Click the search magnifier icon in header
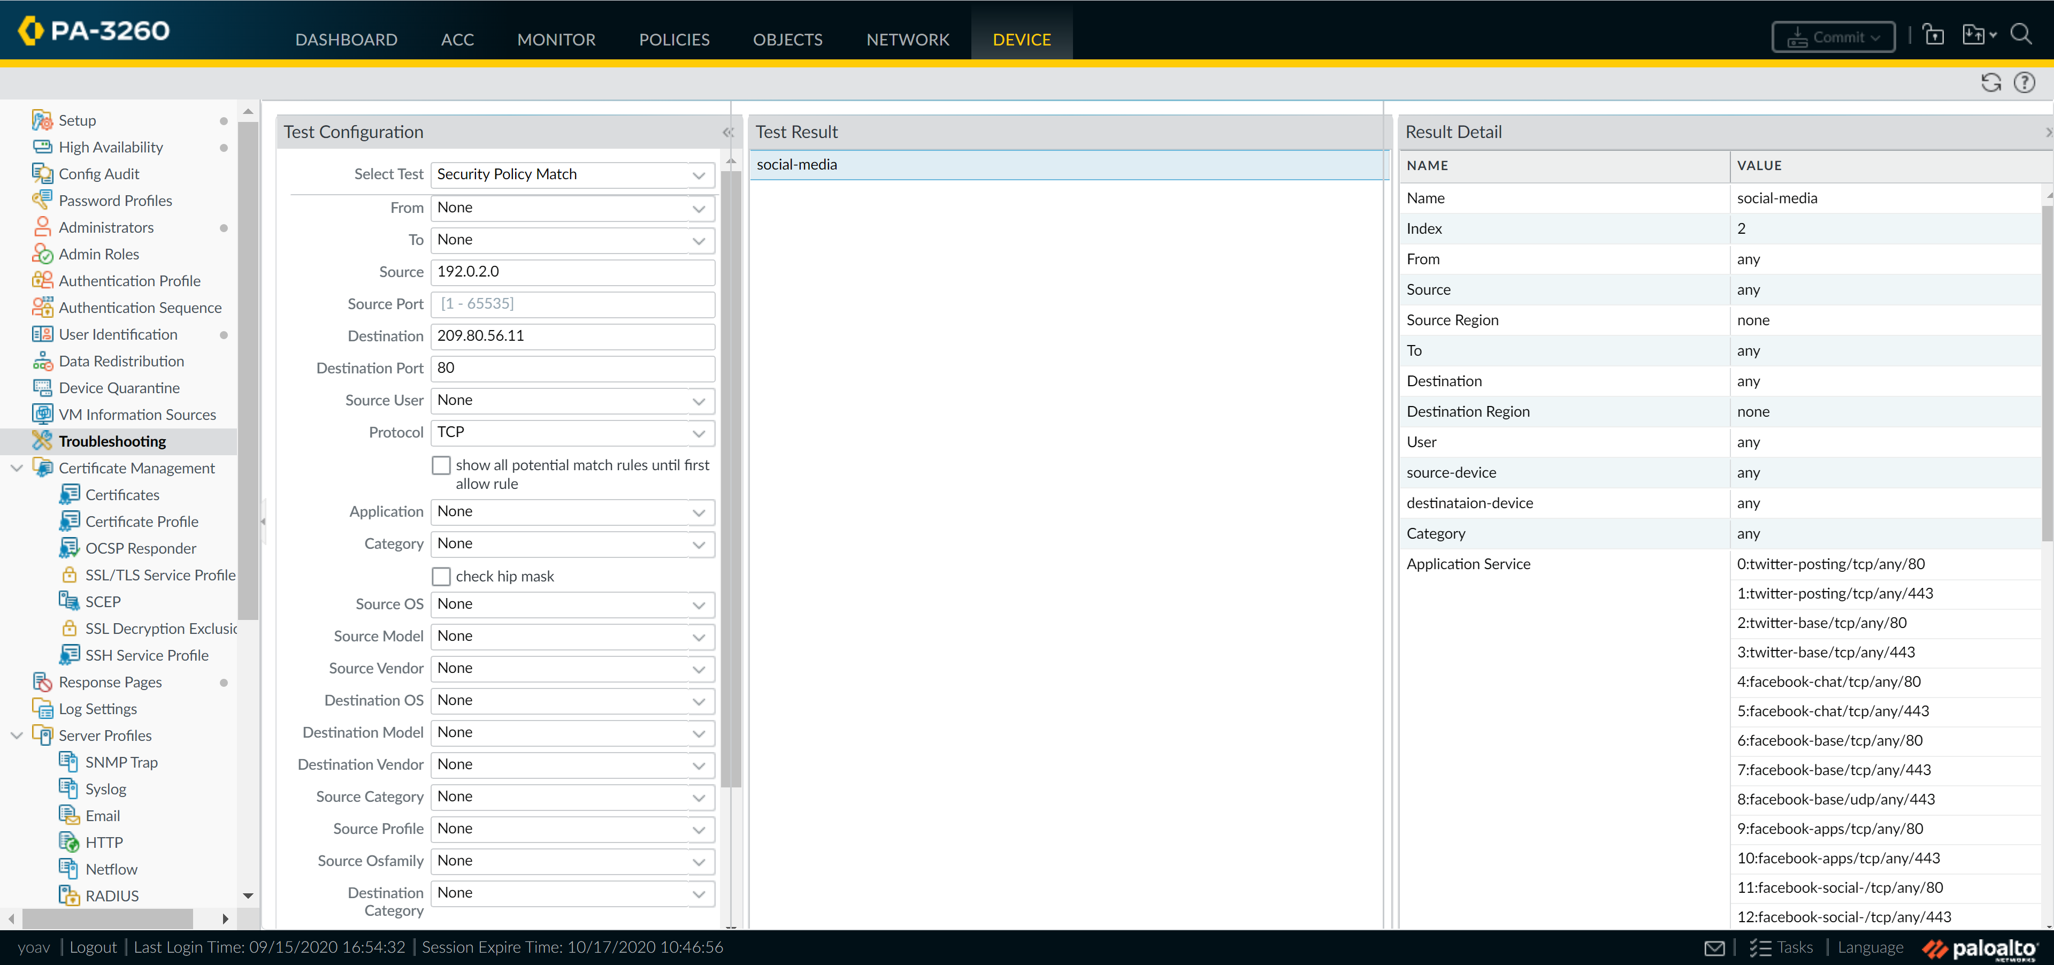Screen dimensions: 2054x965 (x=2020, y=34)
